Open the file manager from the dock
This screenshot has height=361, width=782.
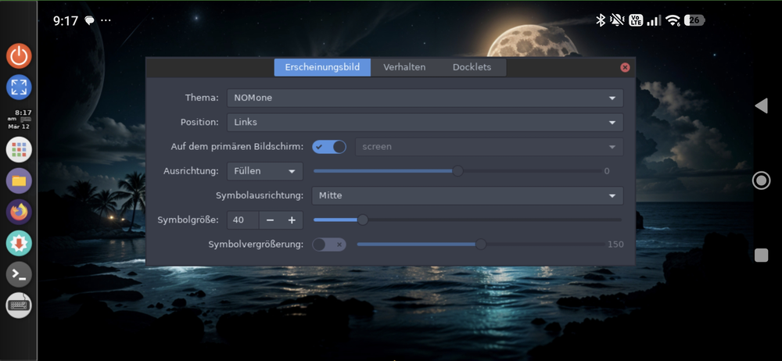pyautogui.click(x=19, y=180)
